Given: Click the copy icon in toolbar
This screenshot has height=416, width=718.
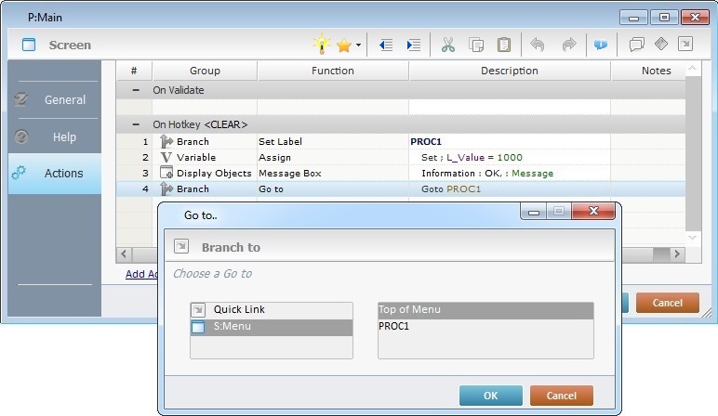Looking at the screenshot, I should pyautogui.click(x=476, y=45).
